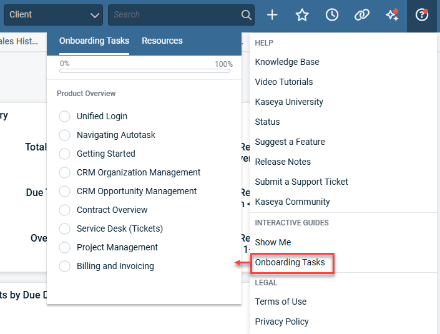
Task: Open the Privacy Policy link
Action: 281,322
